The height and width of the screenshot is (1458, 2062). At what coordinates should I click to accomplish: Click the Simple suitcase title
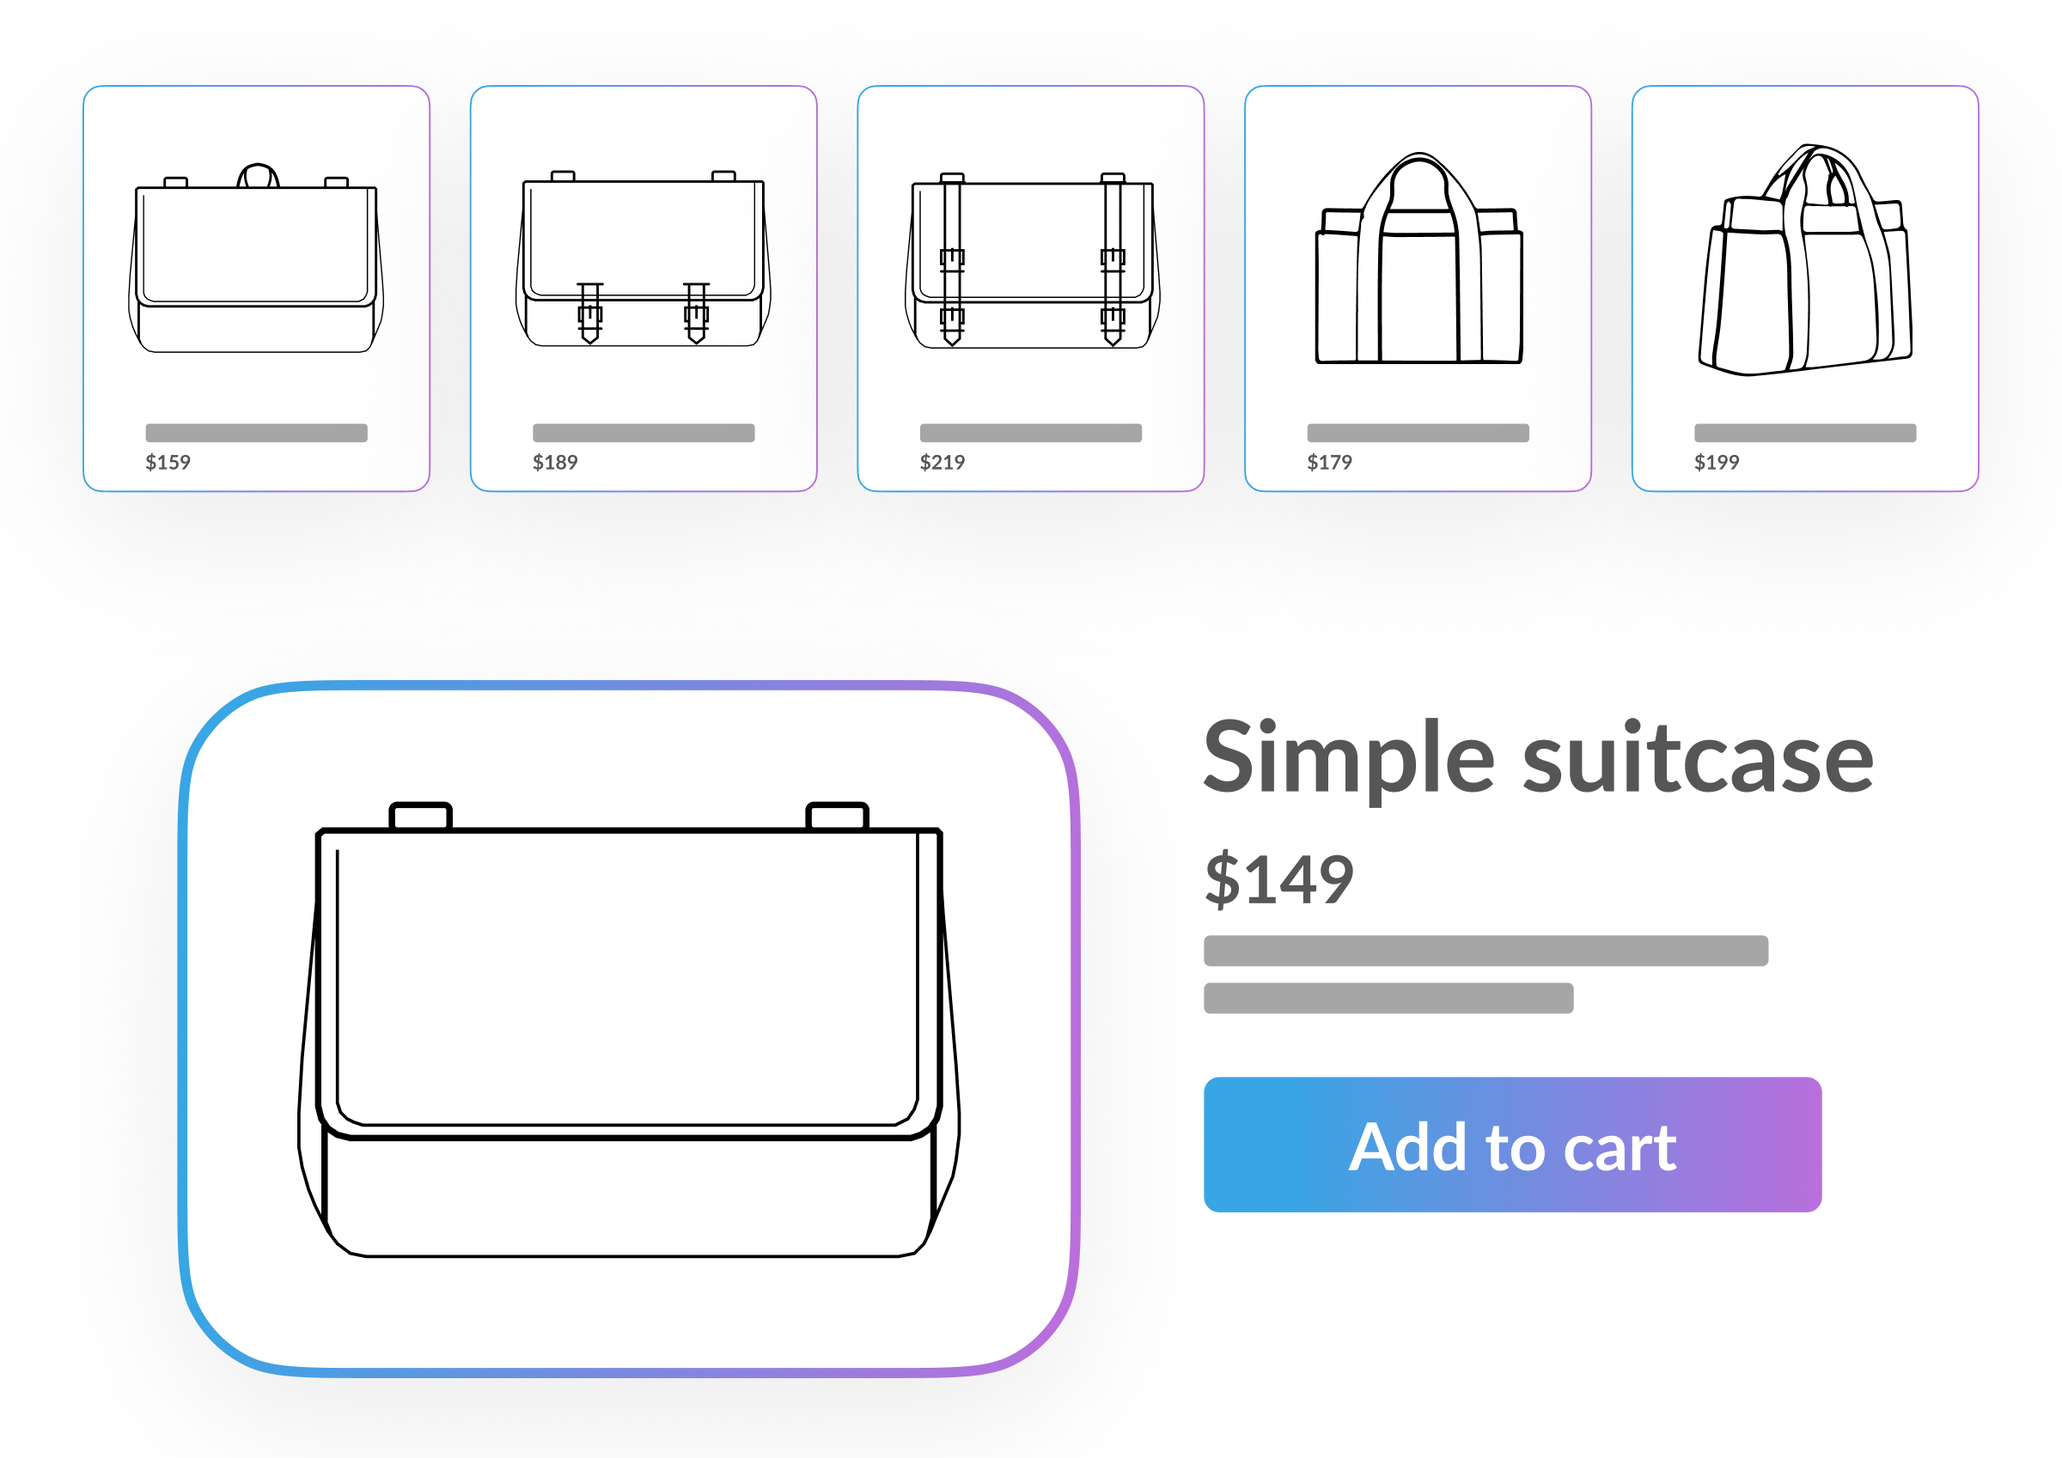(x=1539, y=759)
